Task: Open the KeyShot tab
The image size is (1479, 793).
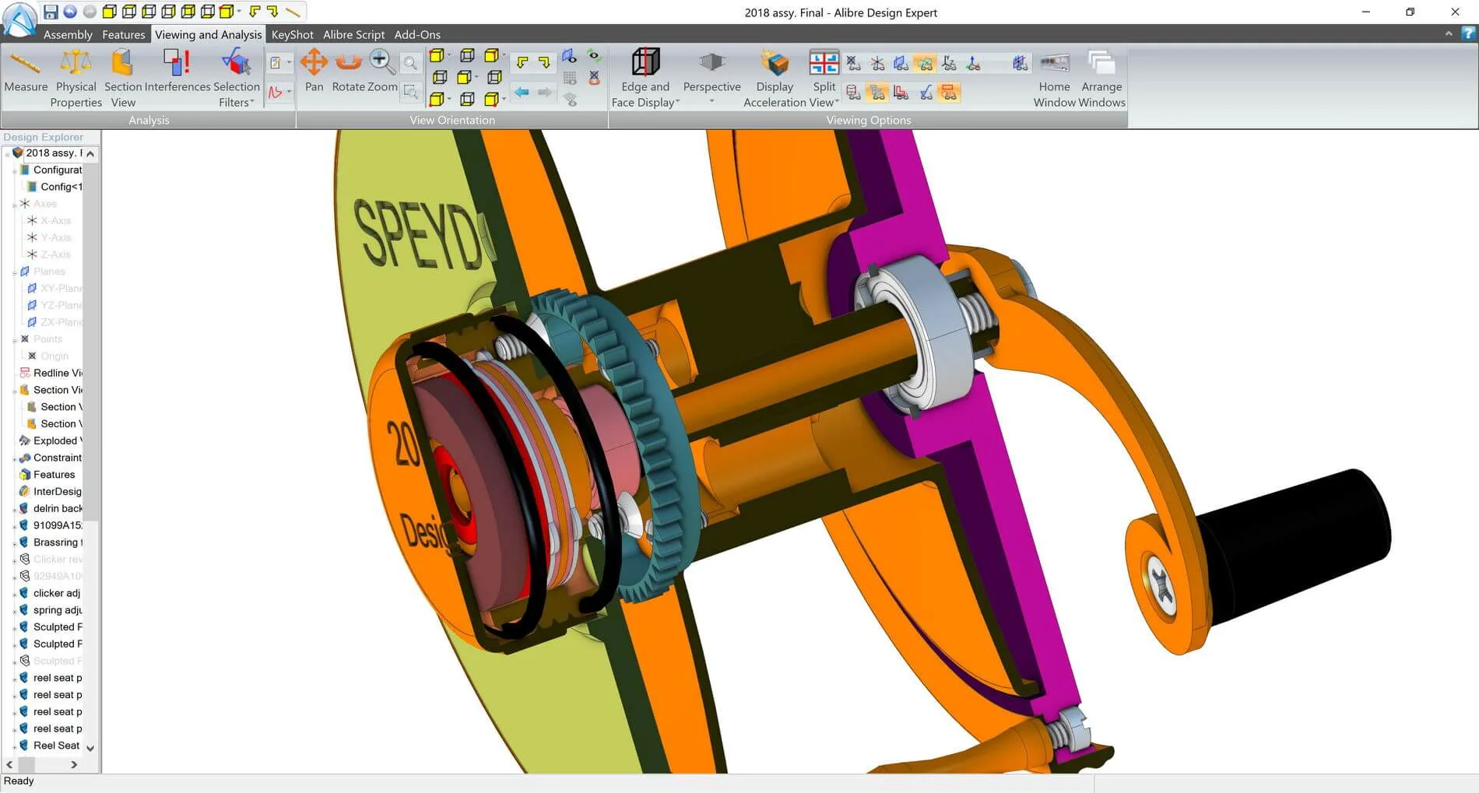Action: coord(292,34)
